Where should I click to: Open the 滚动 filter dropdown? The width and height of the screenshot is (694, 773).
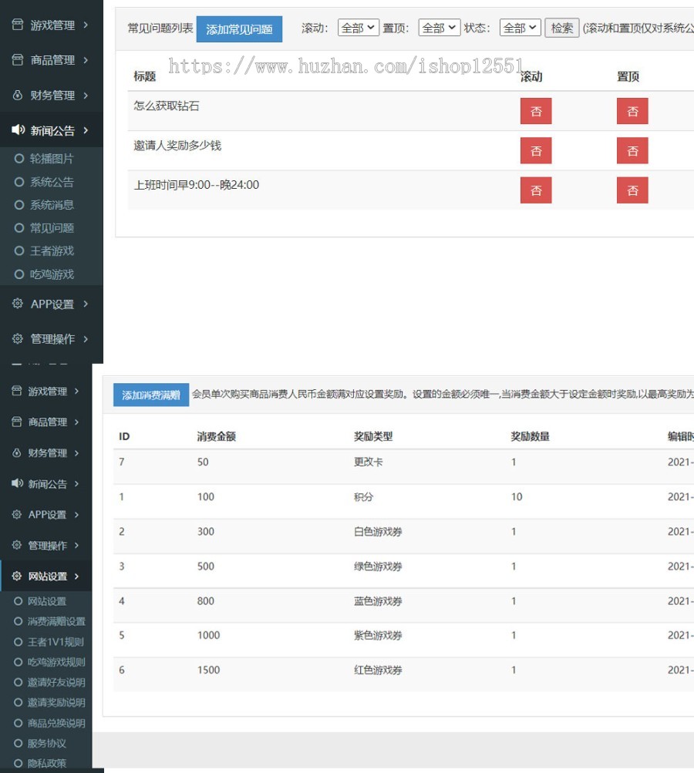click(358, 28)
